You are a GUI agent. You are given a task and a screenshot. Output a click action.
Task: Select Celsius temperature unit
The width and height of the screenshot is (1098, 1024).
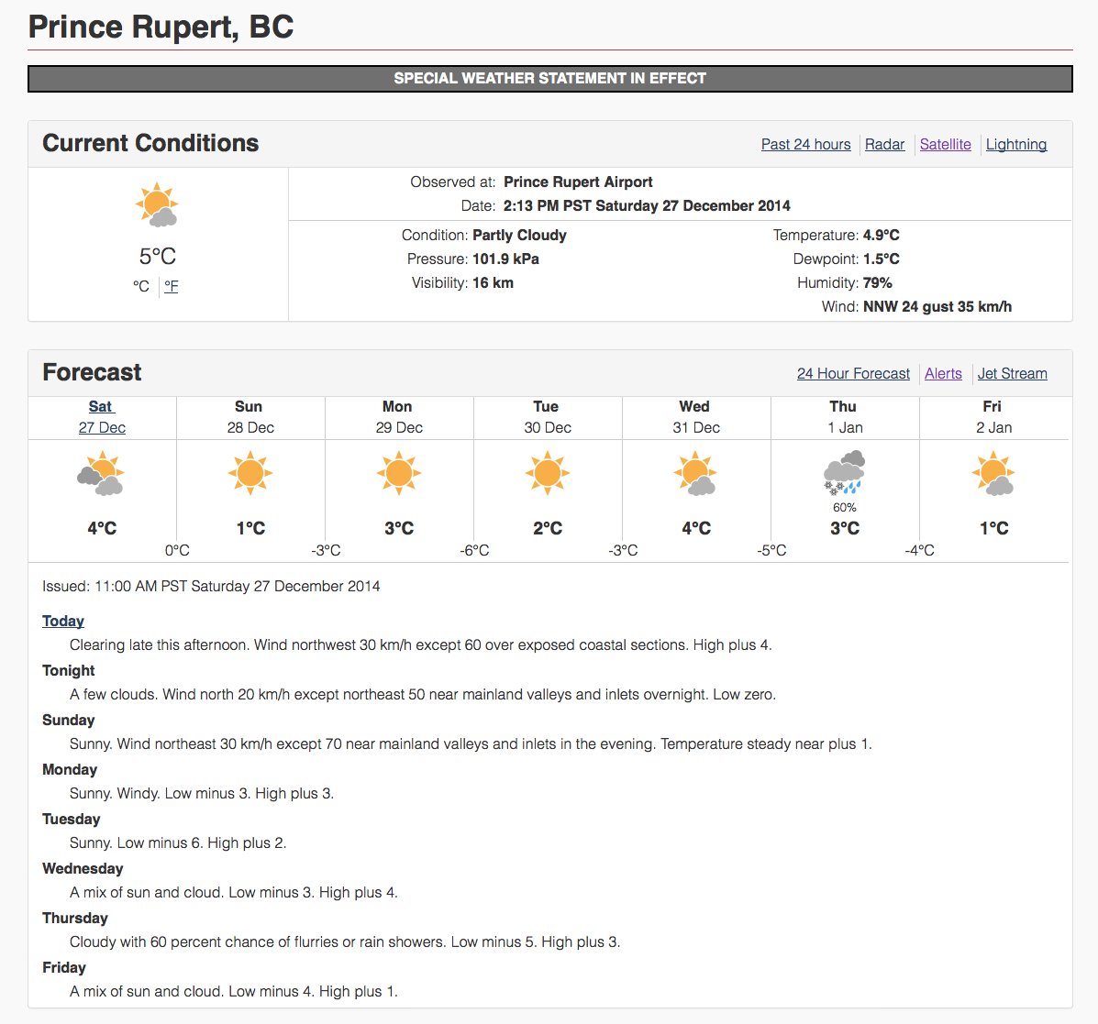(141, 286)
